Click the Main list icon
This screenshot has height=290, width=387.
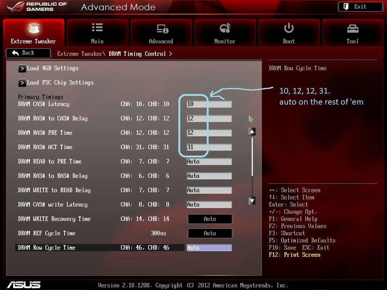pos(97,27)
